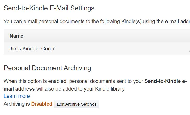Click the Edit Archive Settings button

click(x=77, y=104)
